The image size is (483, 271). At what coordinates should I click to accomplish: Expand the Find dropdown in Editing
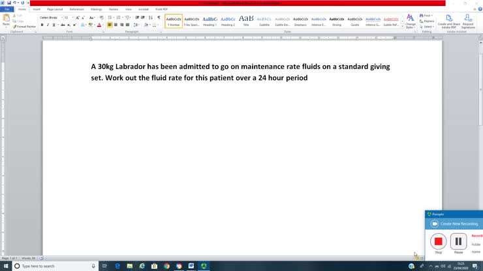coord(428,15)
